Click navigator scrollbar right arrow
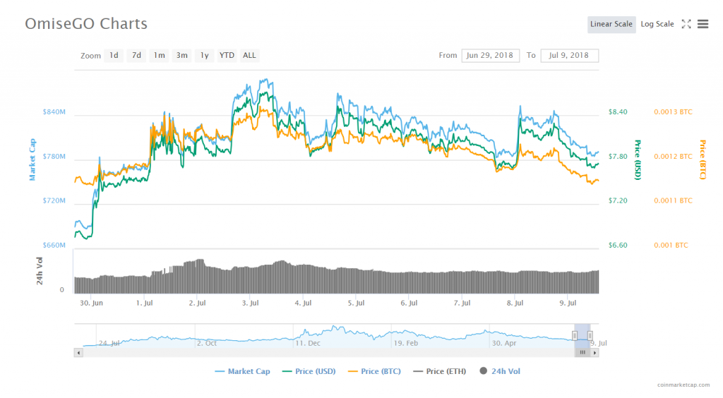This screenshot has width=723, height=398. [594, 353]
